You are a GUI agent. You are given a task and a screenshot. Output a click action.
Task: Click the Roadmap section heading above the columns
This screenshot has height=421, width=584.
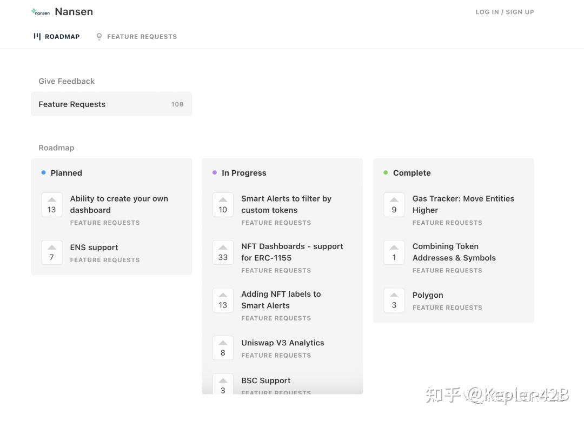coord(57,148)
